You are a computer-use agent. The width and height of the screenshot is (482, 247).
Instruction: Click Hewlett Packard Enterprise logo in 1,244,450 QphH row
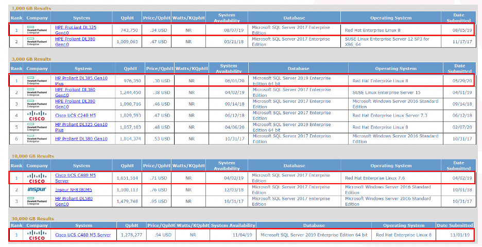37,93
